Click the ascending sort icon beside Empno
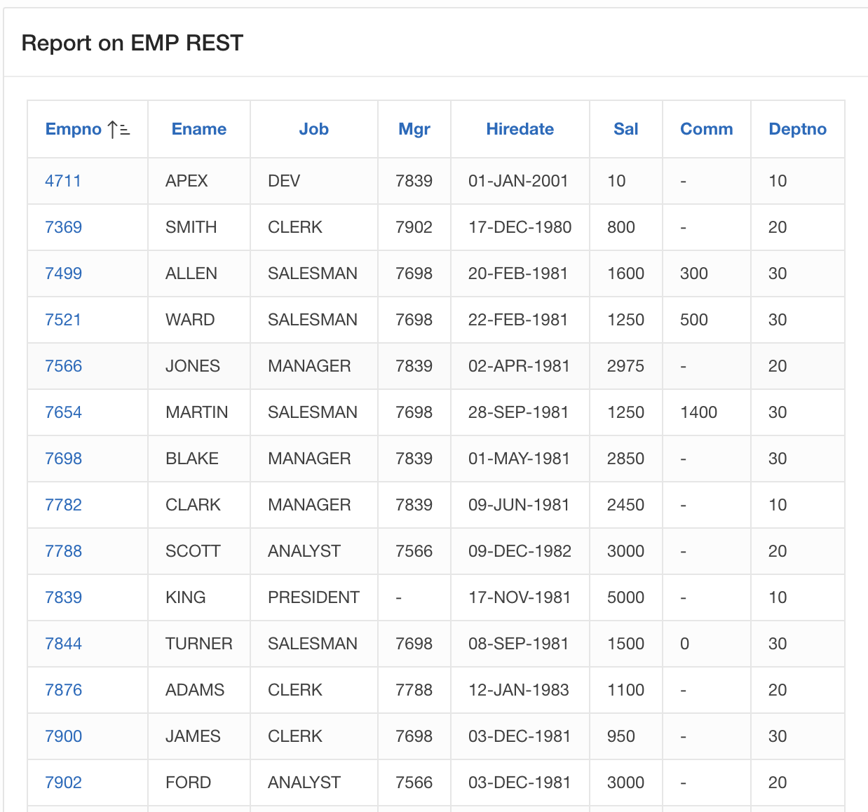The width and height of the screenshot is (868, 812). point(119,130)
